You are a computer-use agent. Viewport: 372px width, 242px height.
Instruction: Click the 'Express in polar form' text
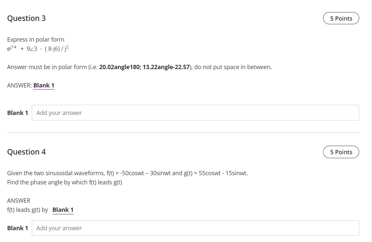[36, 39]
